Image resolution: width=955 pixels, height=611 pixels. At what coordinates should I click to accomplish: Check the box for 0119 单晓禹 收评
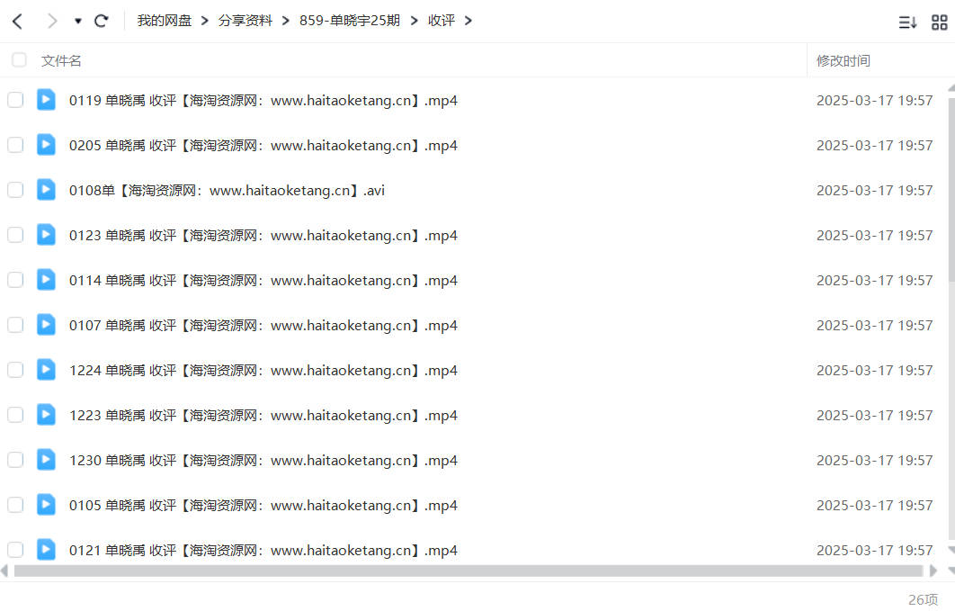(x=15, y=100)
